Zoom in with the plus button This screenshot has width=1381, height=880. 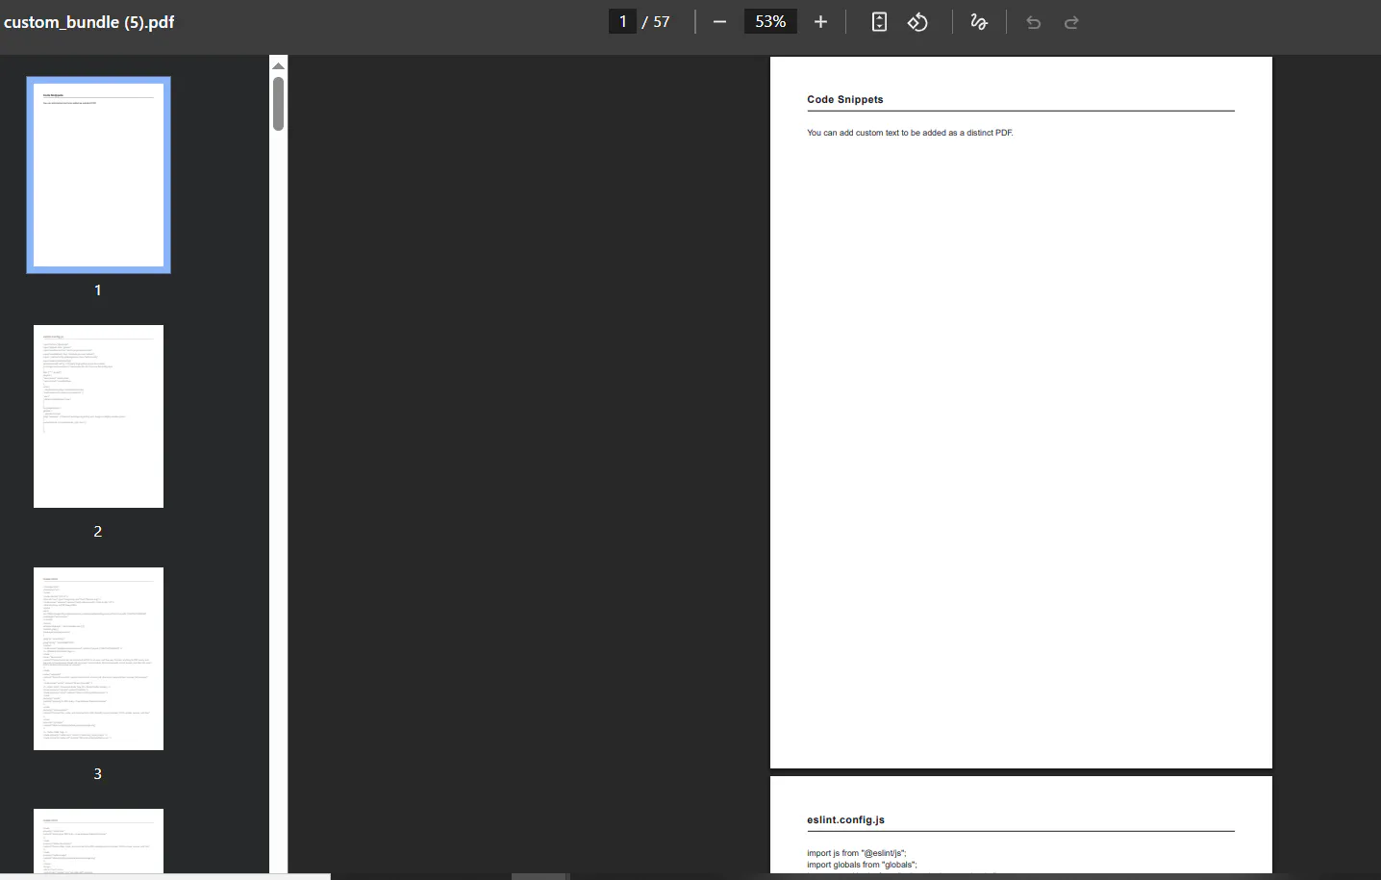coord(820,21)
